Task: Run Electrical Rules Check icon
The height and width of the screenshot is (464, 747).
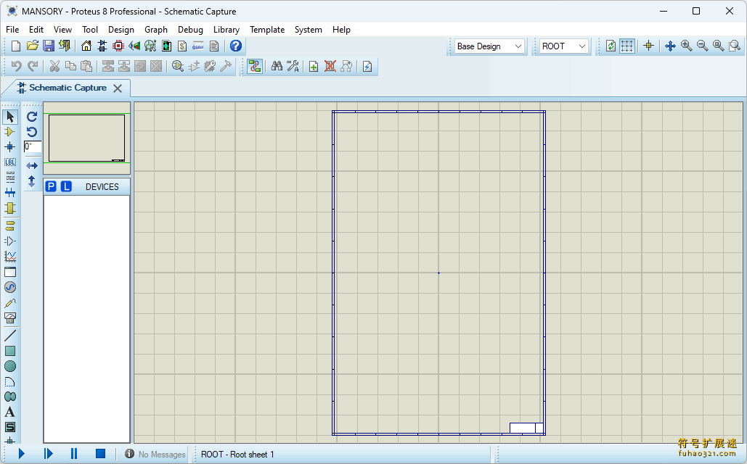Action: pos(367,66)
